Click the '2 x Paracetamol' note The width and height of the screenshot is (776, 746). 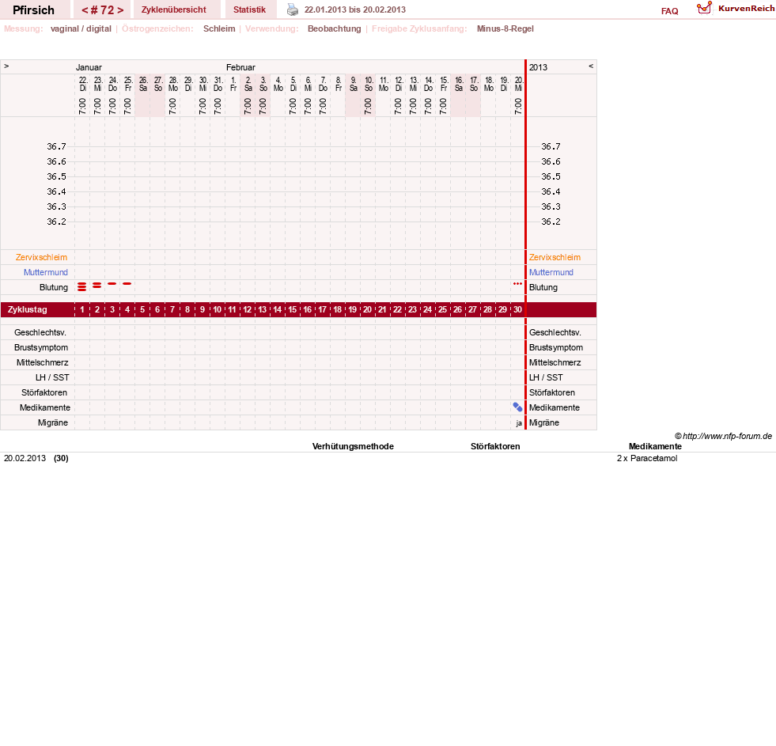pos(647,458)
